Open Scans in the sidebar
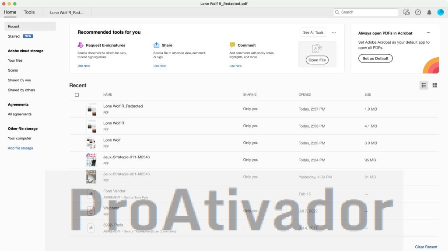 coord(13,70)
